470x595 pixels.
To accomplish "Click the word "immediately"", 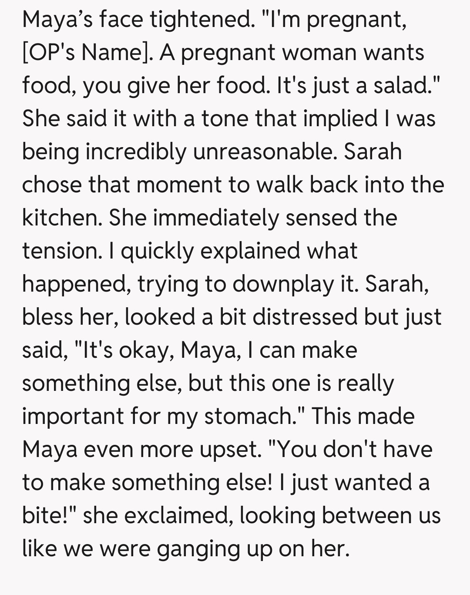I will tap(215, 218).
